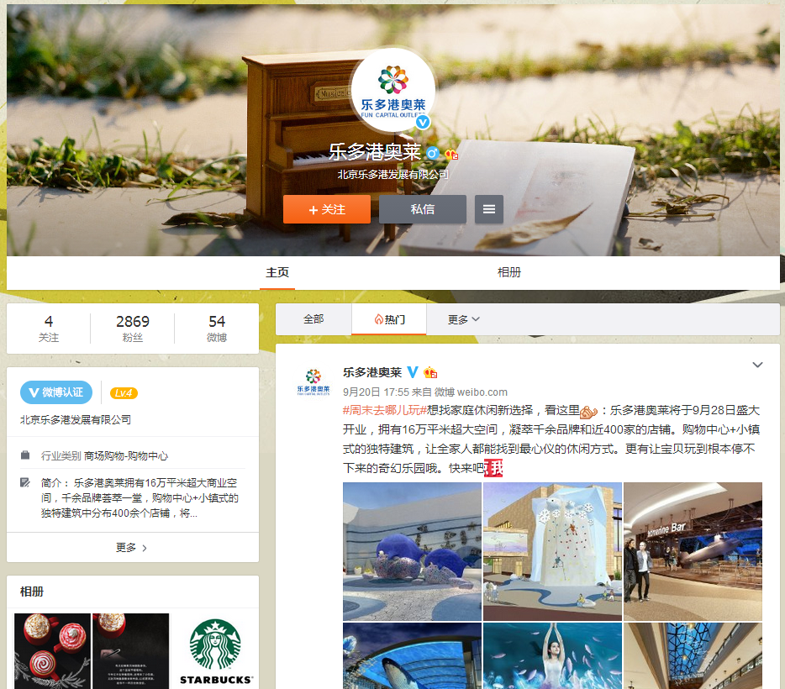The height and width of the screenshot is (689, 785).
Task: Click the membership crown icon beside profile name
Action: [451, 154]
